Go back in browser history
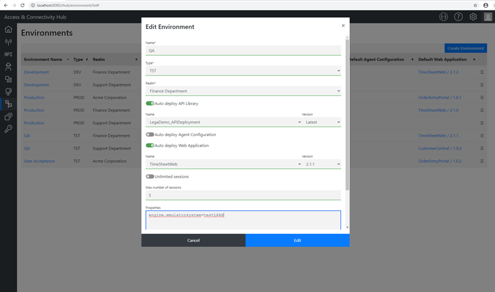This screenshot has width=495, height=292. [6, 6]
